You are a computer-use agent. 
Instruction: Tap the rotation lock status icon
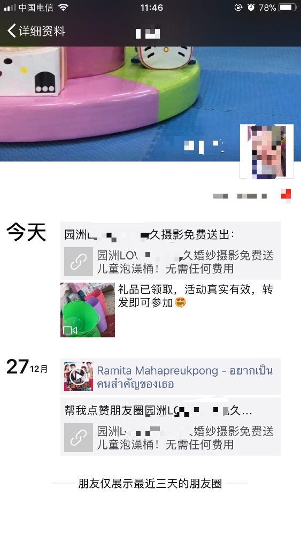pyautogui.click(x=238, y=7)
